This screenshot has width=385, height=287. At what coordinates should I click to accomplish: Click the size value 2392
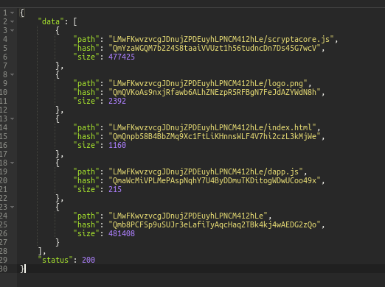point(117,101)
